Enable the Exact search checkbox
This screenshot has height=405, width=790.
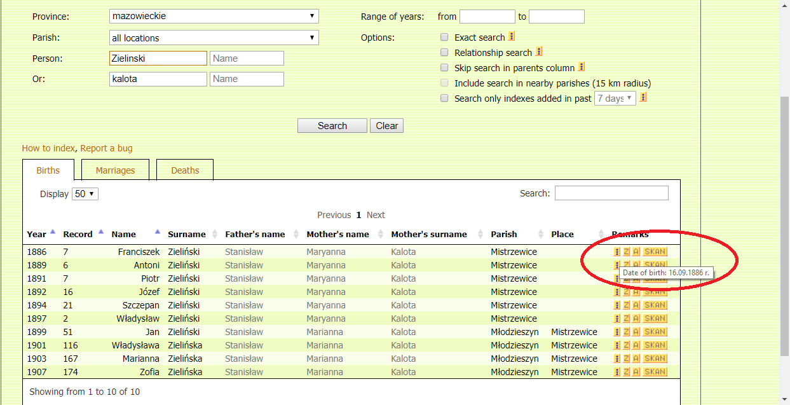444,37
